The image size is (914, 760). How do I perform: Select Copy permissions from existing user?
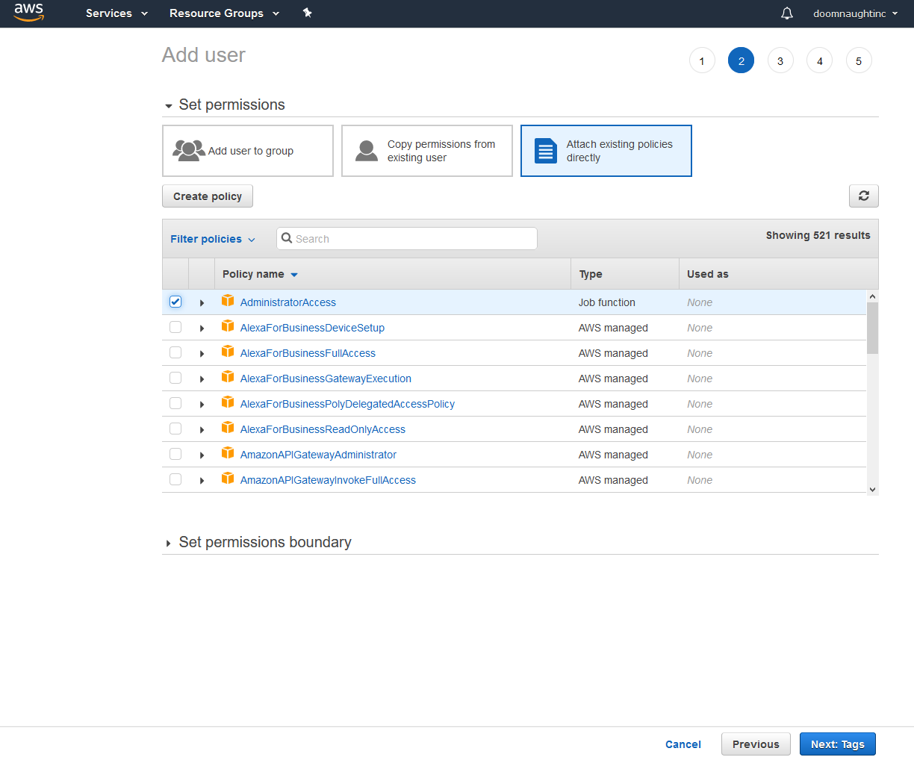coord(427,151)
